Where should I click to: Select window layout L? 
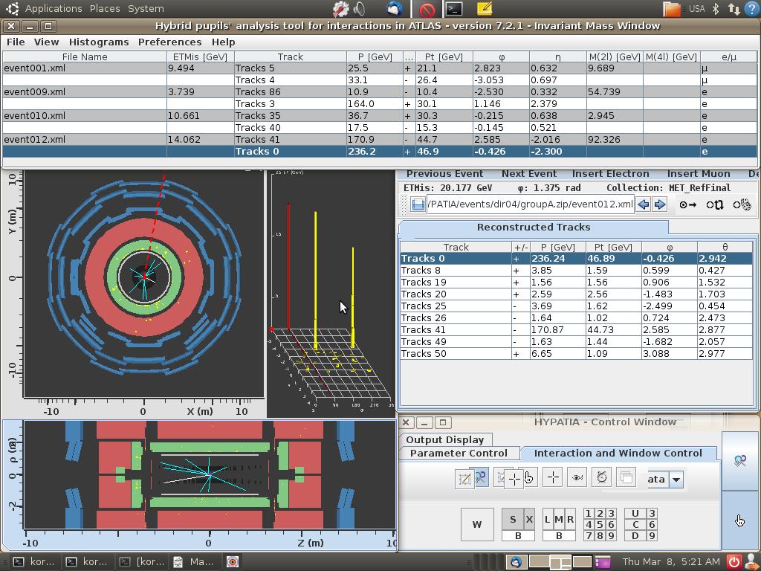click(547, 520)
